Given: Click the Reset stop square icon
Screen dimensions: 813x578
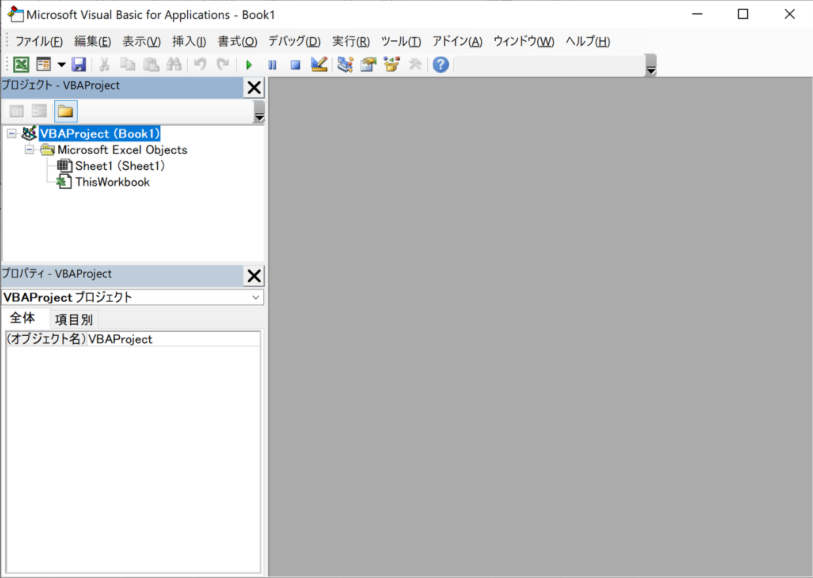Looking at the screenshot, I should [295, 65].
